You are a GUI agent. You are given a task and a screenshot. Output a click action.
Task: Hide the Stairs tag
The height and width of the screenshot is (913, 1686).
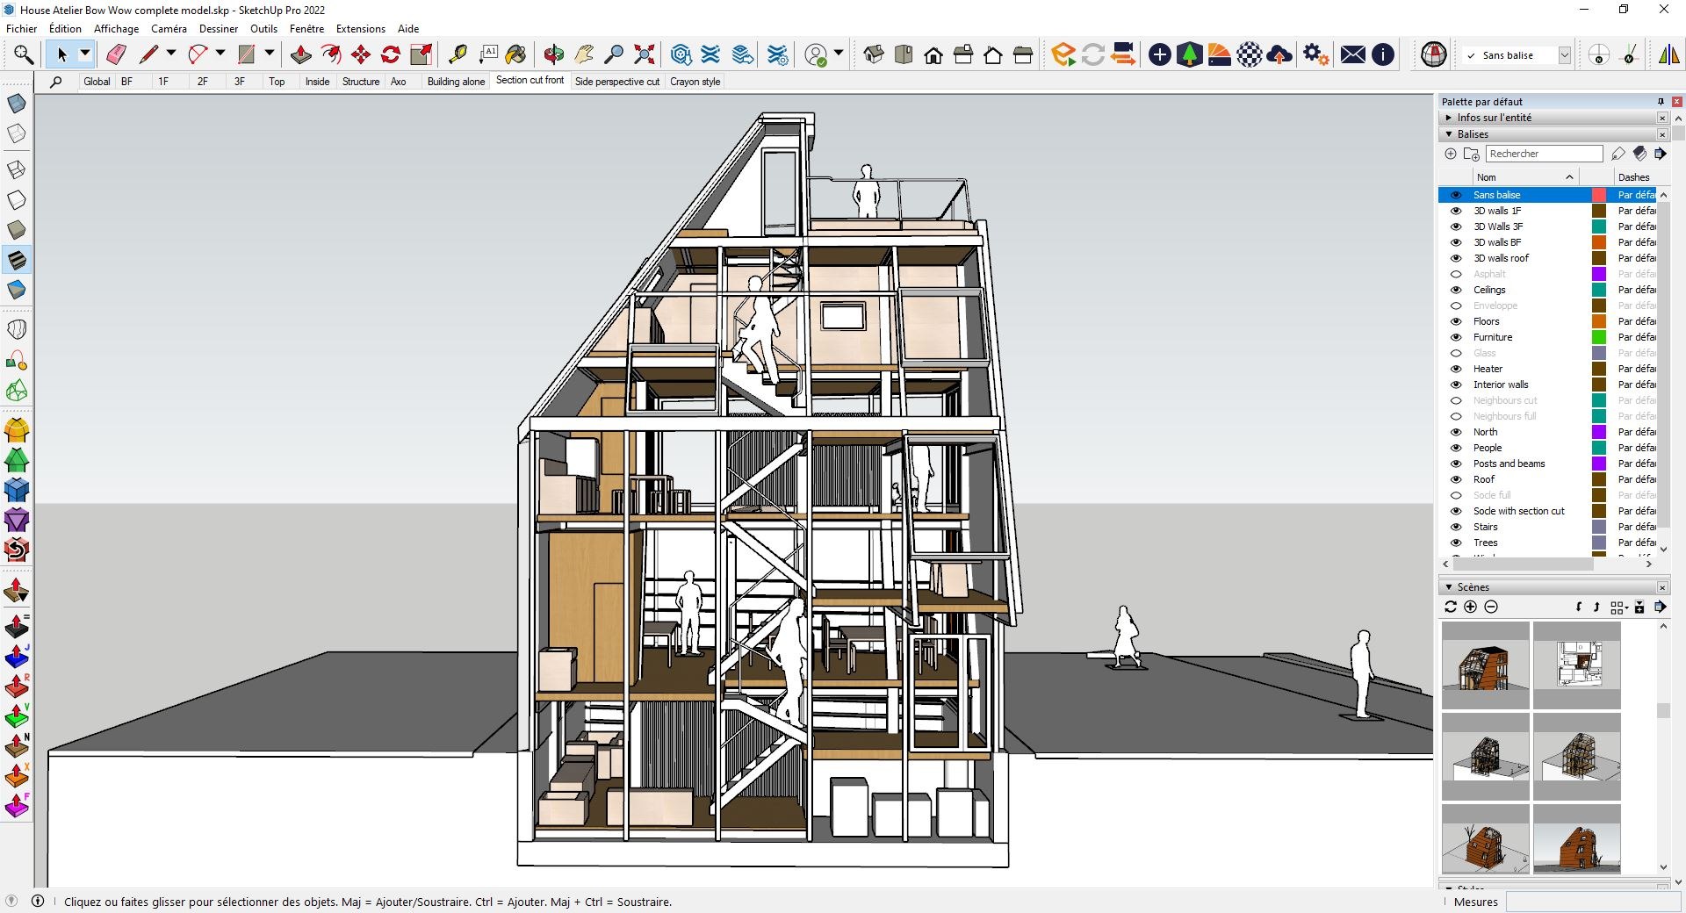pyautogui.click(x=1456, y=527)
